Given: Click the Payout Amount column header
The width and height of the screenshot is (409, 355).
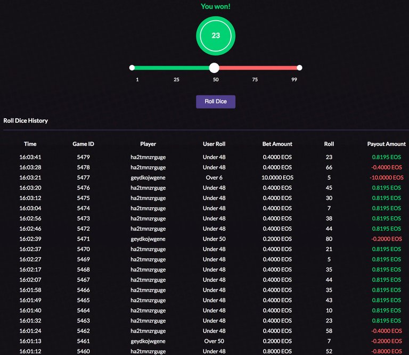Looking at the screenshot, I should [x=386, y=144].
